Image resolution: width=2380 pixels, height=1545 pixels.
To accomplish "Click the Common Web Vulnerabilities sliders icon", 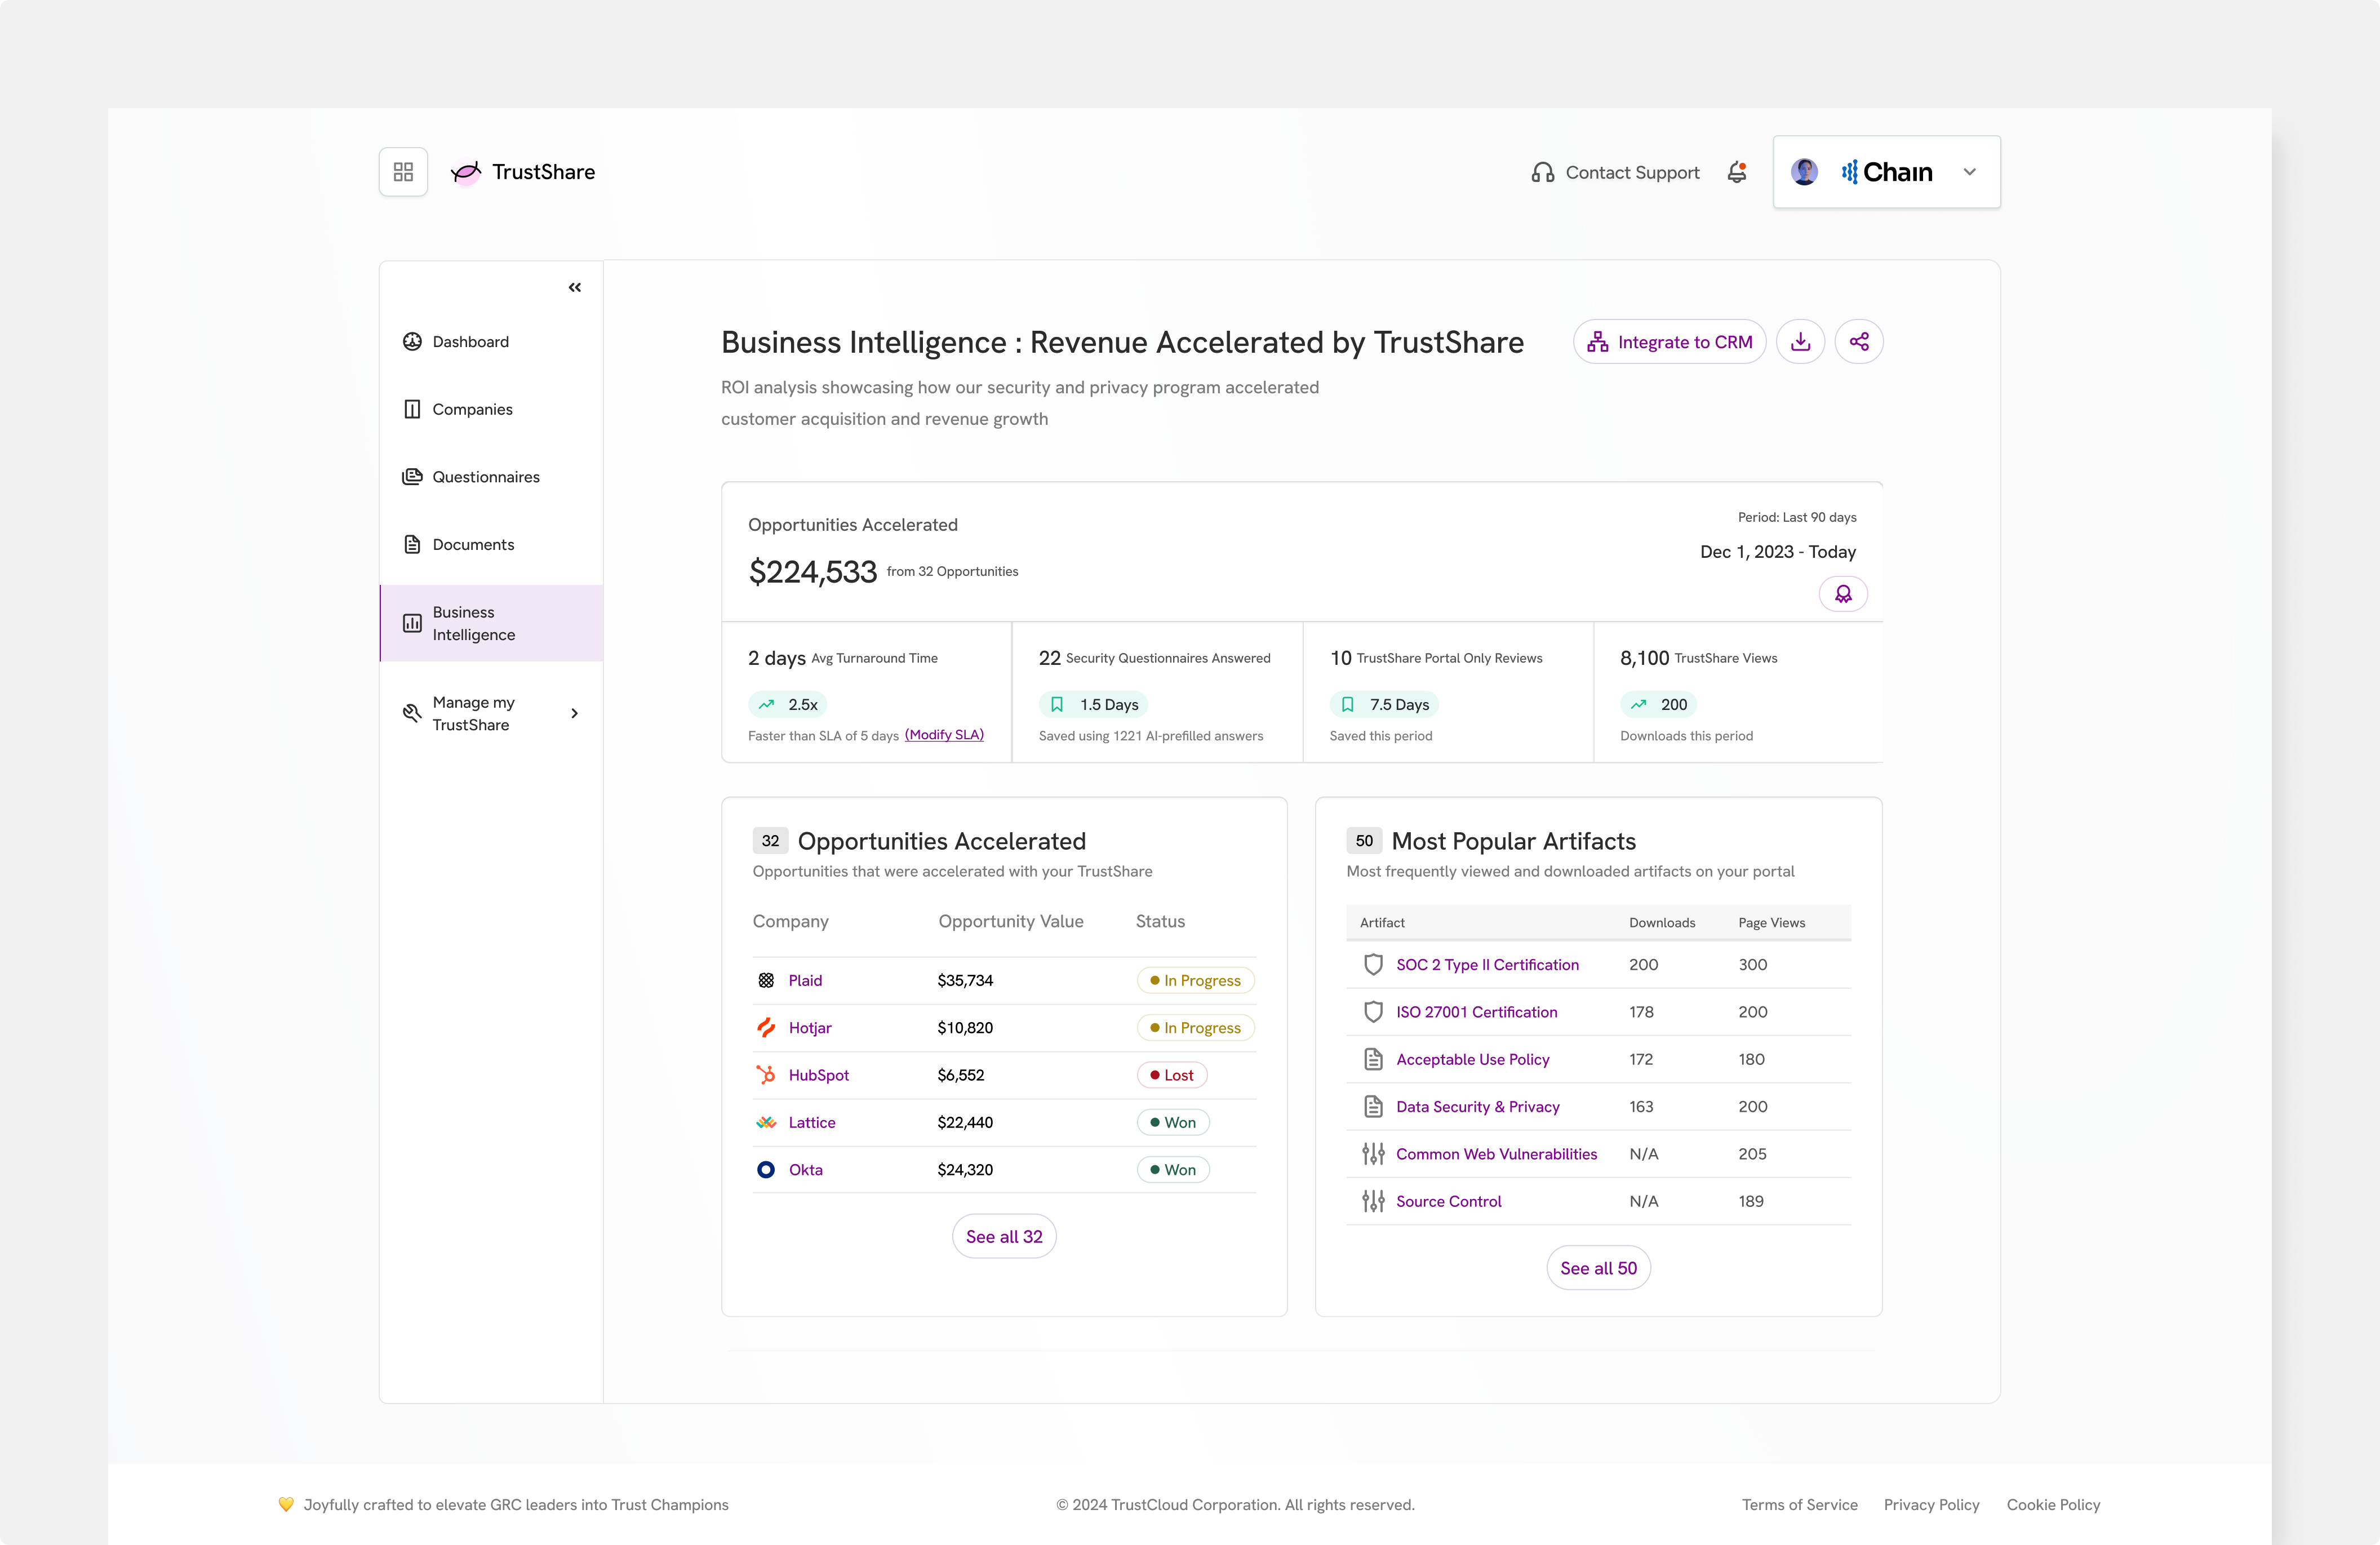I will click(x=1373, y=1154).
